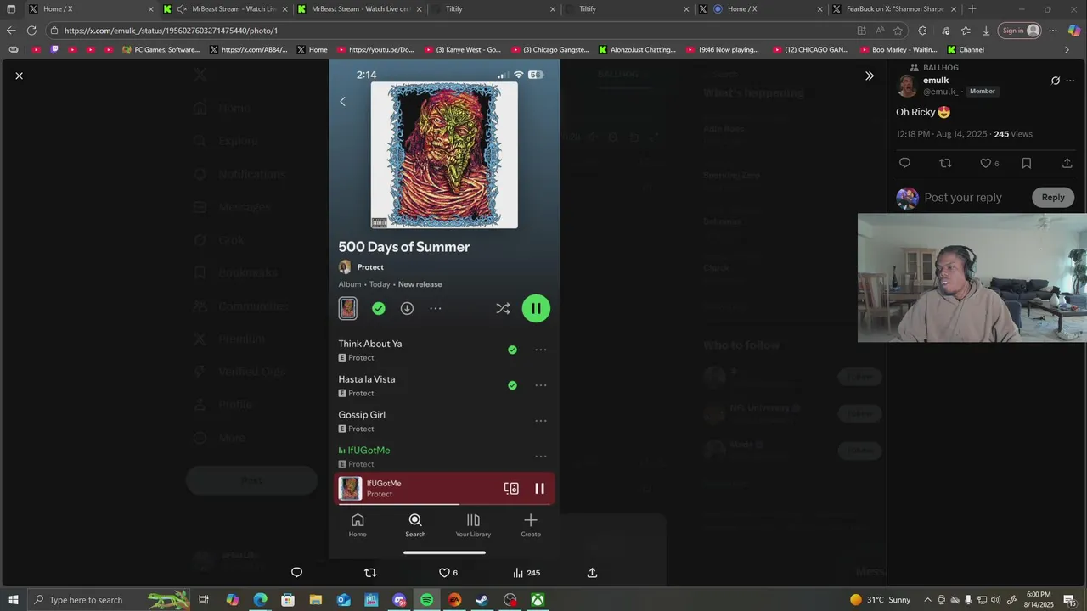Screen dimensions: 1087x611
Task: Click the reply icon under the timestamp
Action: pos(904,163)
